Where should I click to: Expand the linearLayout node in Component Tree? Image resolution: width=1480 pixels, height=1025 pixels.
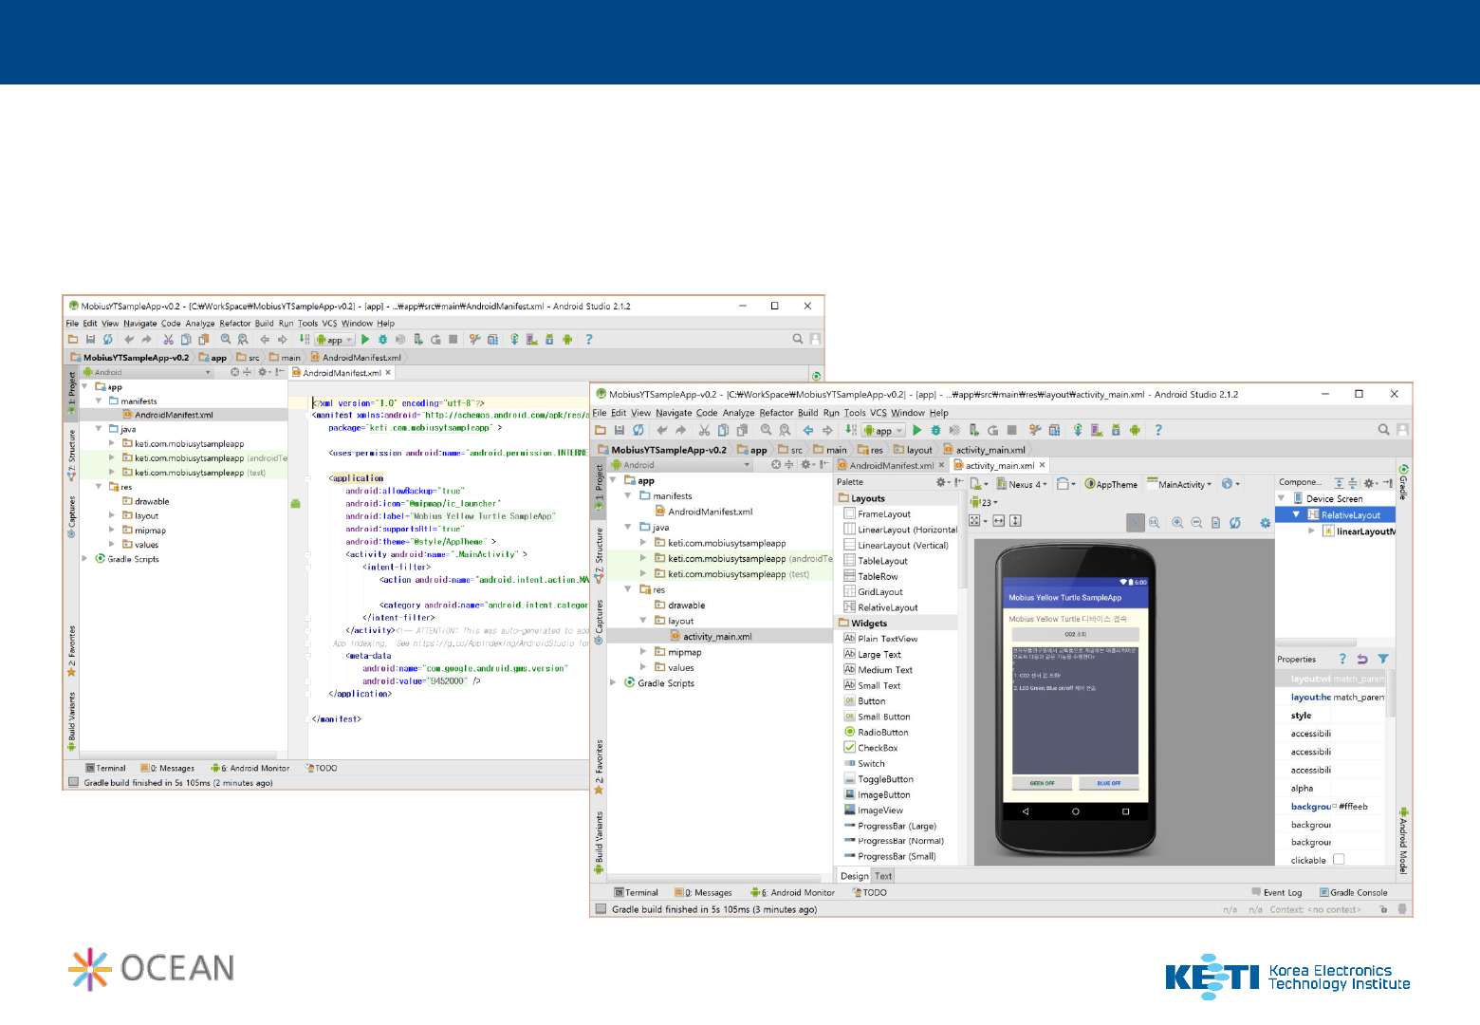click(1311, 531)
